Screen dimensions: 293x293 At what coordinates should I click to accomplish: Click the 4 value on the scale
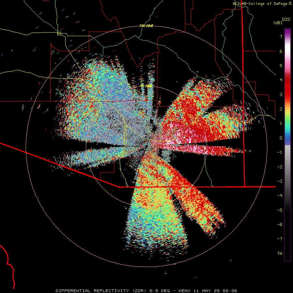(281, 80)
